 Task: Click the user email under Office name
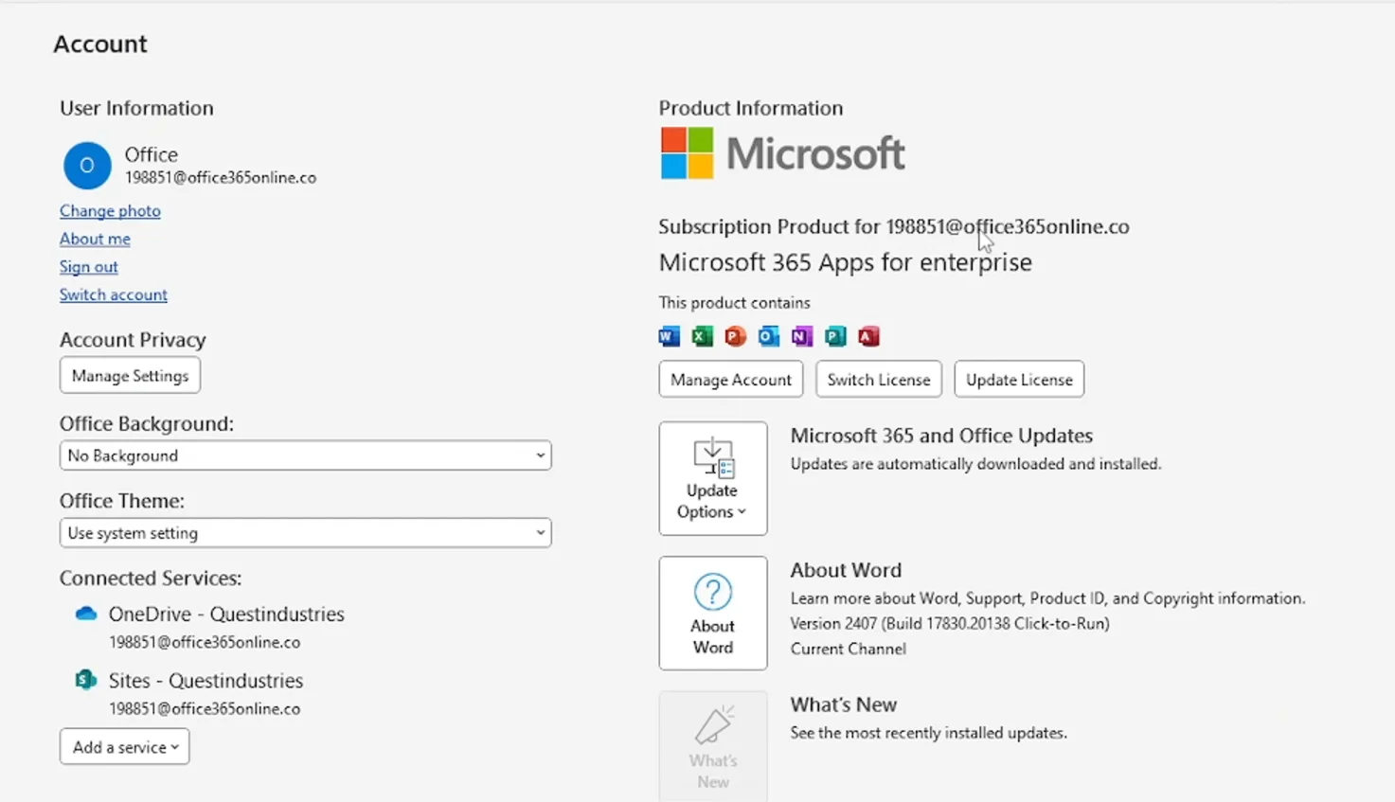(221, 178)
